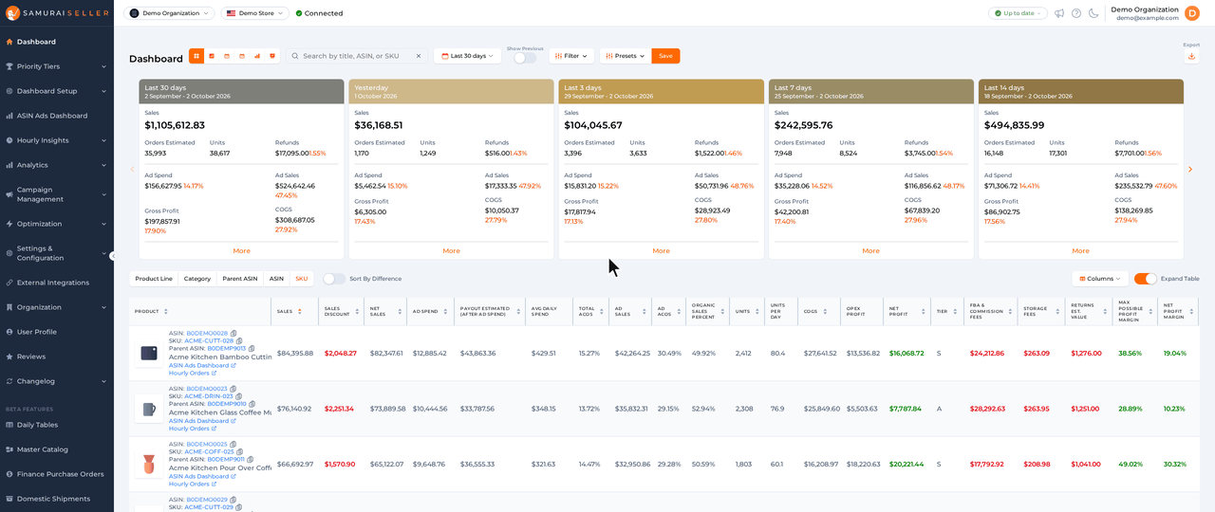This screenshot has height=512, width=1215.
Task: Copy ASIN B0DEMO0023 with copy icon
Action: pos(234,389)
